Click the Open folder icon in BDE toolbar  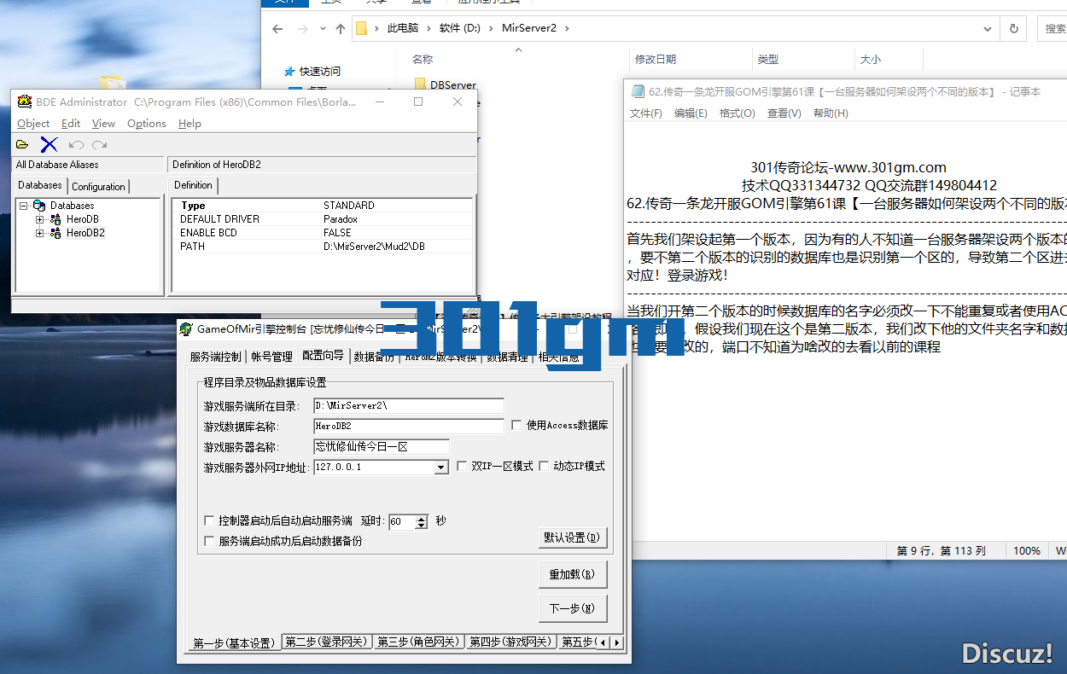tap(22, 145)
